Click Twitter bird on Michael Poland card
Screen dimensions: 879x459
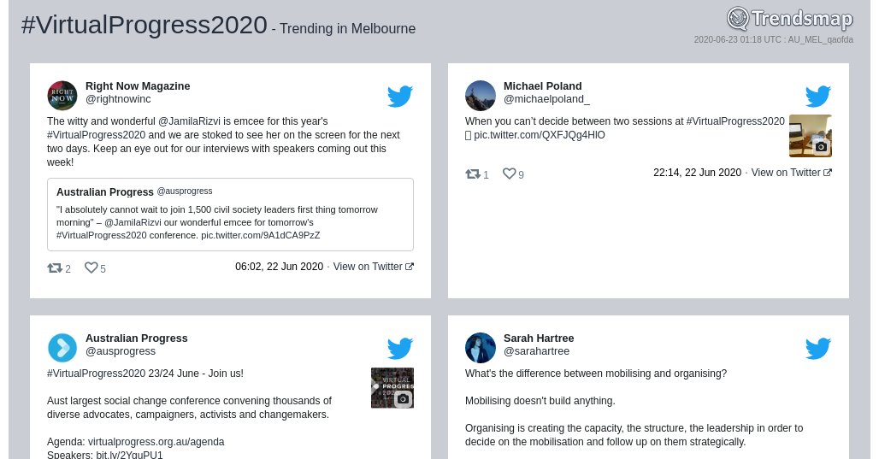(x=818, y=97)
